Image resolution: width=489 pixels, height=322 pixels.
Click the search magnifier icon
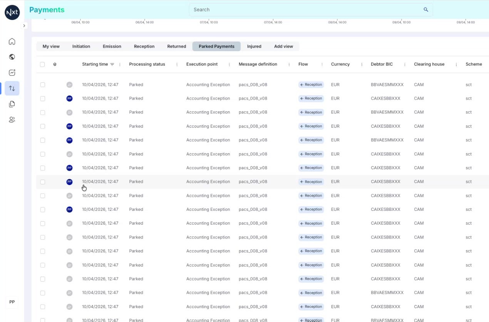pyautogui.click(x=426, y=10)
